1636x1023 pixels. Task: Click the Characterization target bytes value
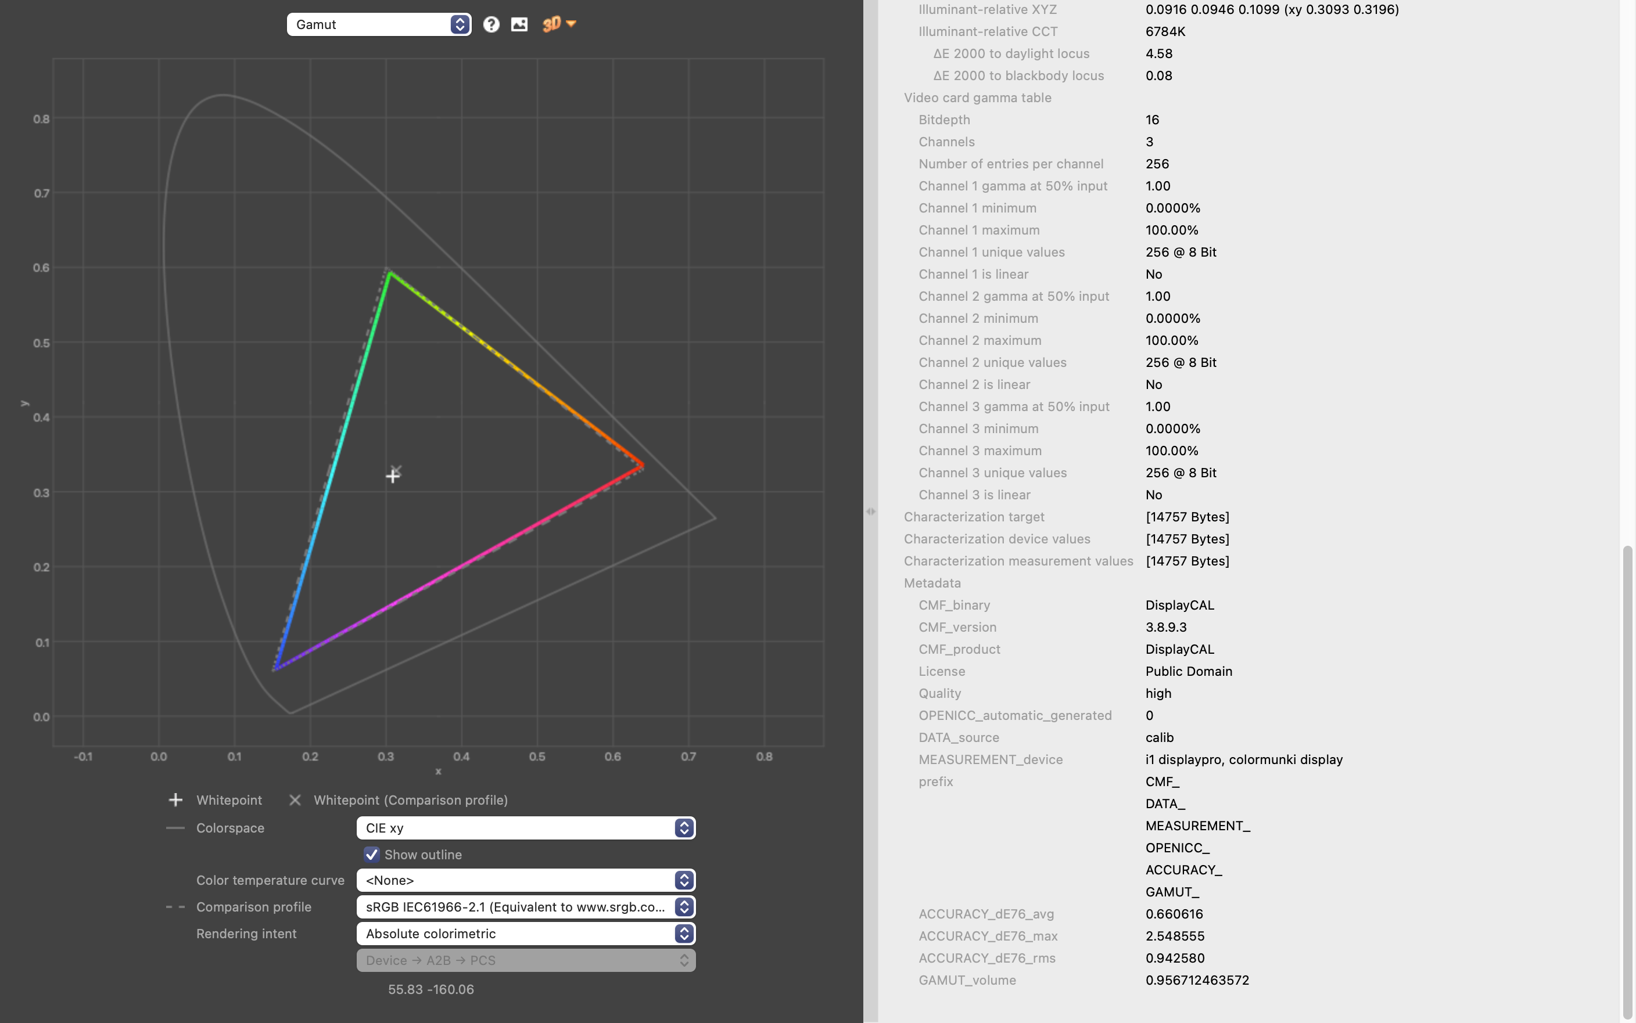click(1187, 517)
